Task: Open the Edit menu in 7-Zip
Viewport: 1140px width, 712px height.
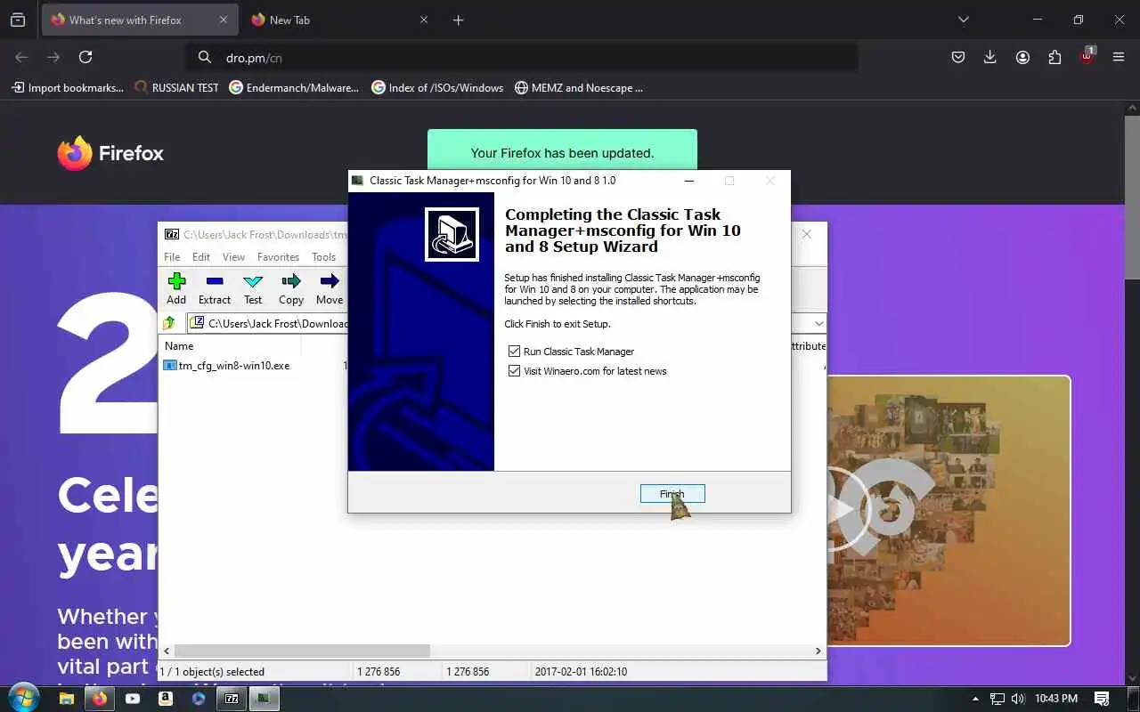Action: [201, 257]
